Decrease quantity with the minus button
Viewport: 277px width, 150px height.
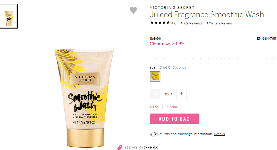click(x=155, y=94)
